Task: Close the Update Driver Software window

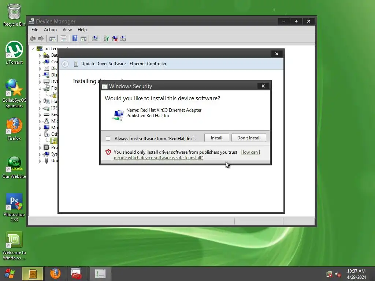Action: pos(277,54)
